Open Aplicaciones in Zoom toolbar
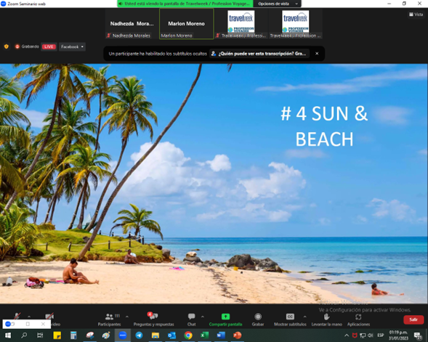The image size is (428, 342). [x=358, y=319]
